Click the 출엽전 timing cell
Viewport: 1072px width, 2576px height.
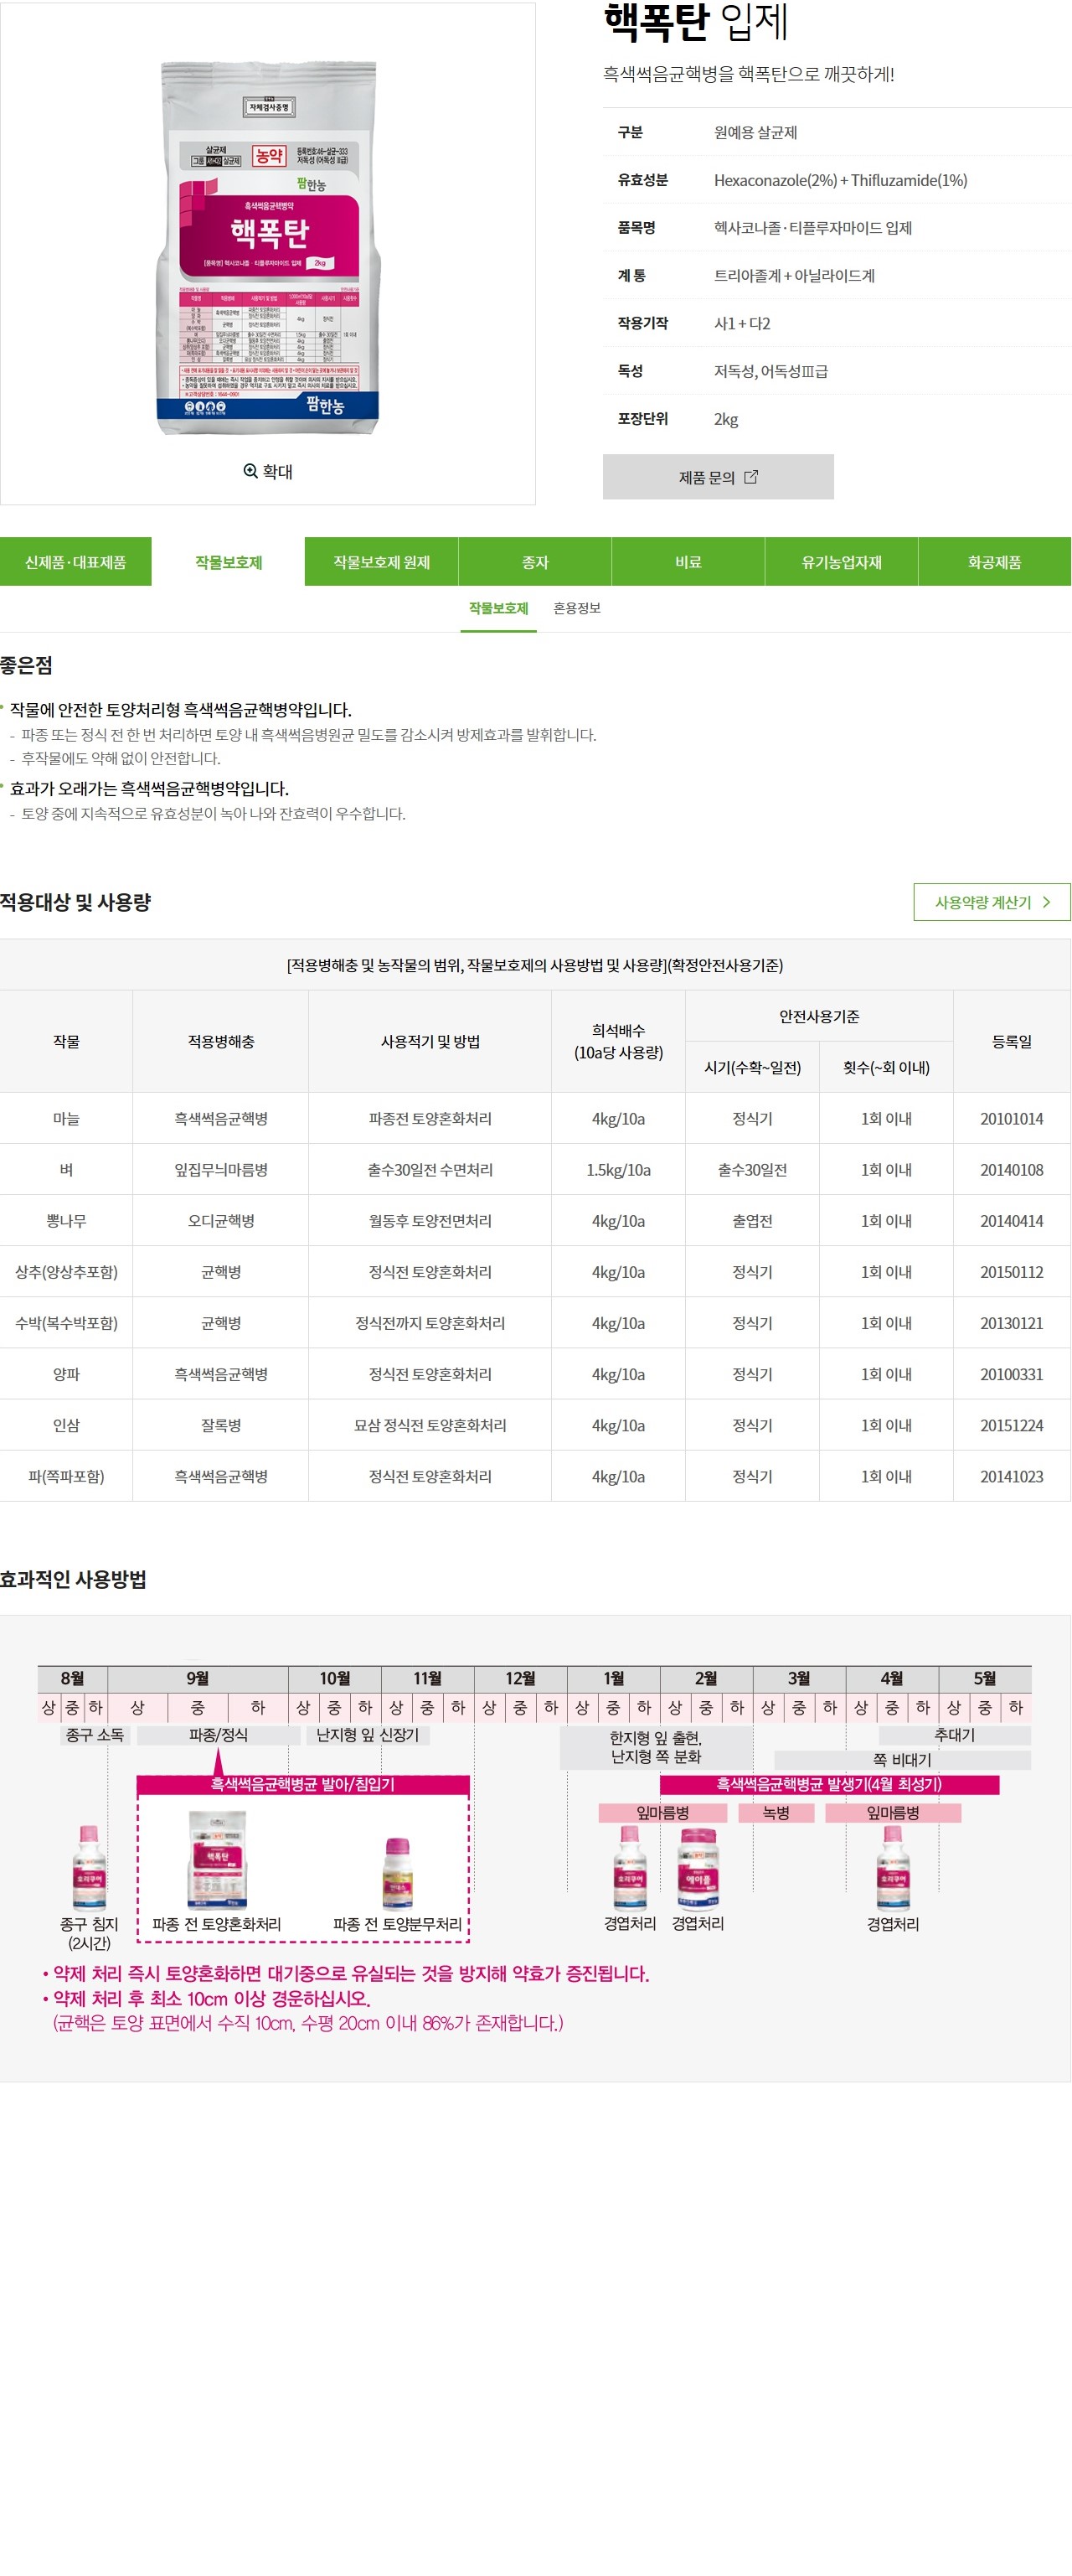[752, 1220]
